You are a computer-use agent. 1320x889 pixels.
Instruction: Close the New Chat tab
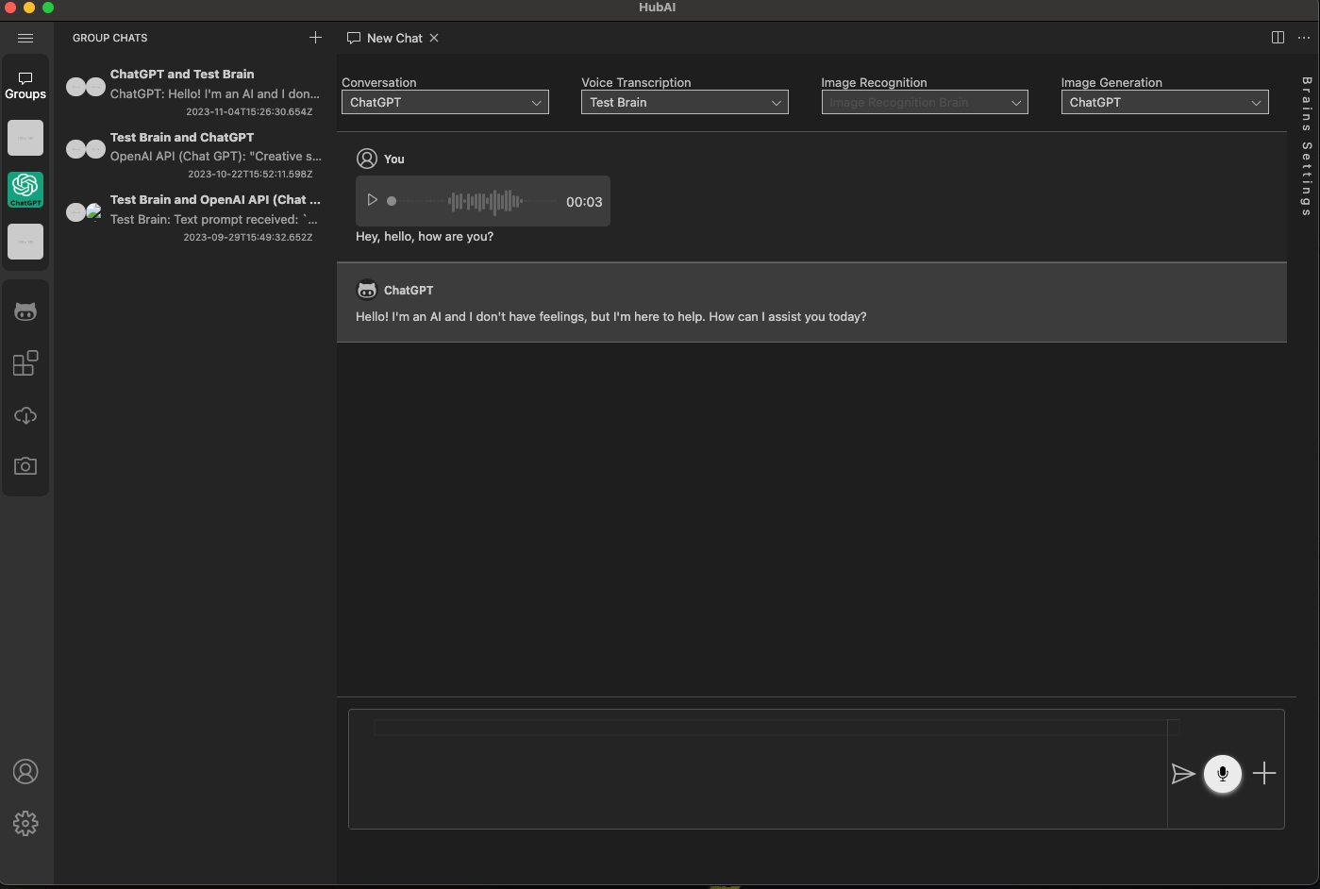pos(434,38)
